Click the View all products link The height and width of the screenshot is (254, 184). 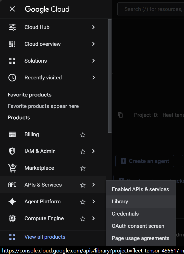[45, 237]
